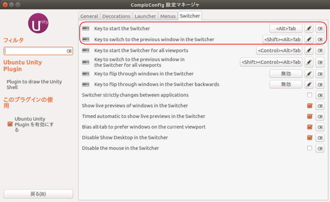This screenshot has width=330, height=202.
Task: Reset the <Shift><Alt>Tab binding to default
Action: point(320,39)
